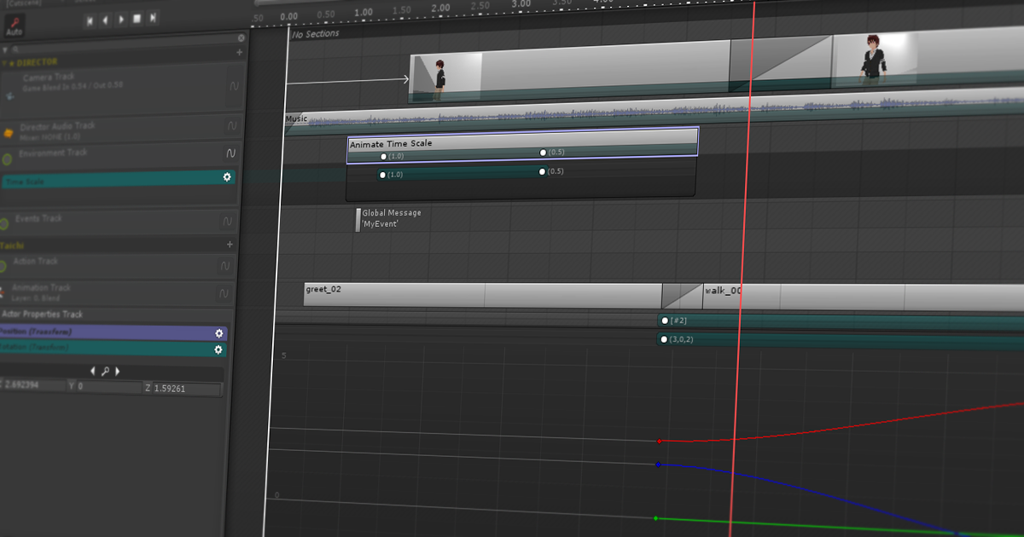The height and width of the screenshot is (537, 1024).
Task: Select the (3,0,2) rotation keyframe
Action: tap(664, 339)
